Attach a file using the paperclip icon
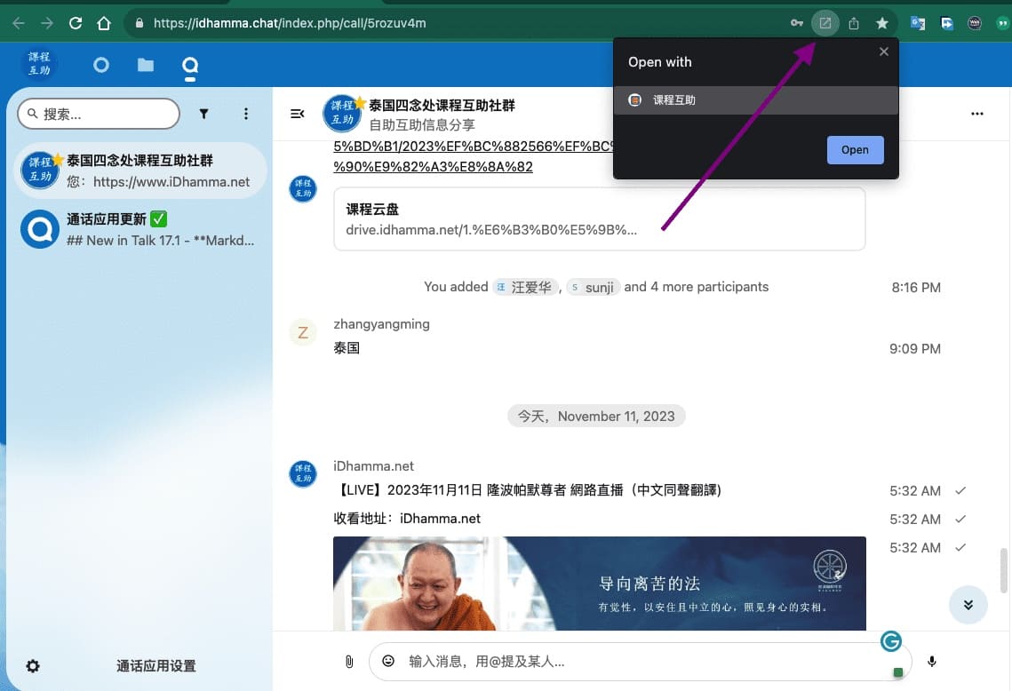This screenshot has height=691, width=1012. [x=349, y=661]
